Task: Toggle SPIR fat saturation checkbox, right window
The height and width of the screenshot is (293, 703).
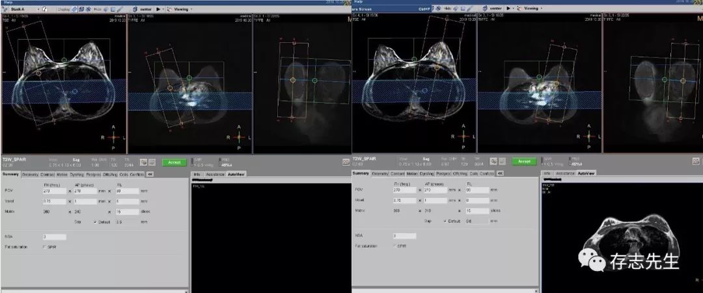Action: [x=395, y=246]
